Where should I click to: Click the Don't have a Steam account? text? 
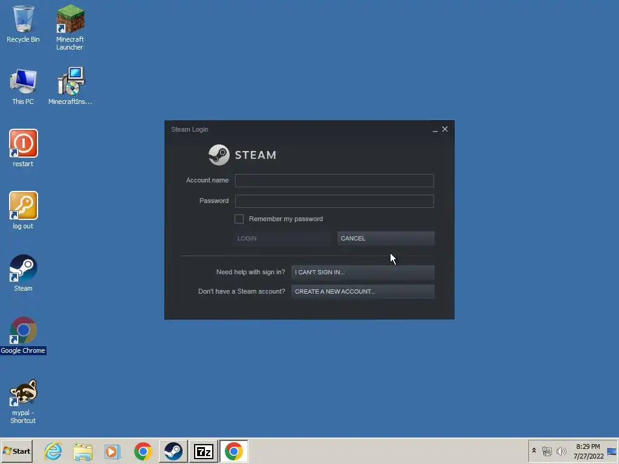tap(242, 291)
